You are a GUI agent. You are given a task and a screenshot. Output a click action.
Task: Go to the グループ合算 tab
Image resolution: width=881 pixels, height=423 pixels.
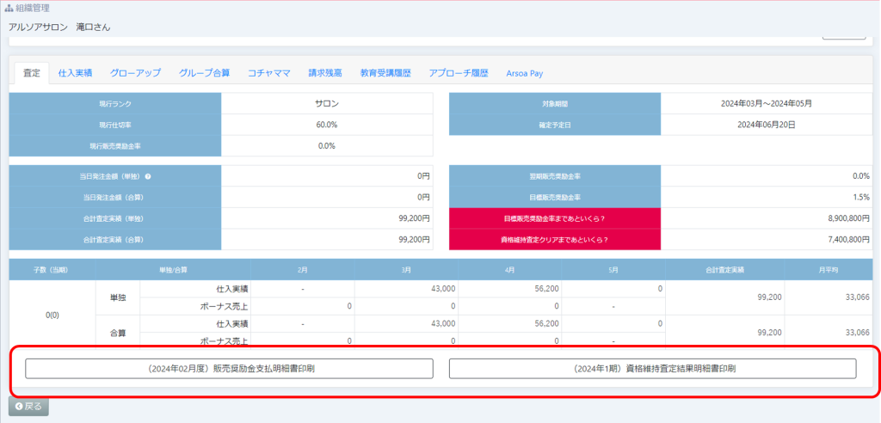(x=204, y=73)
